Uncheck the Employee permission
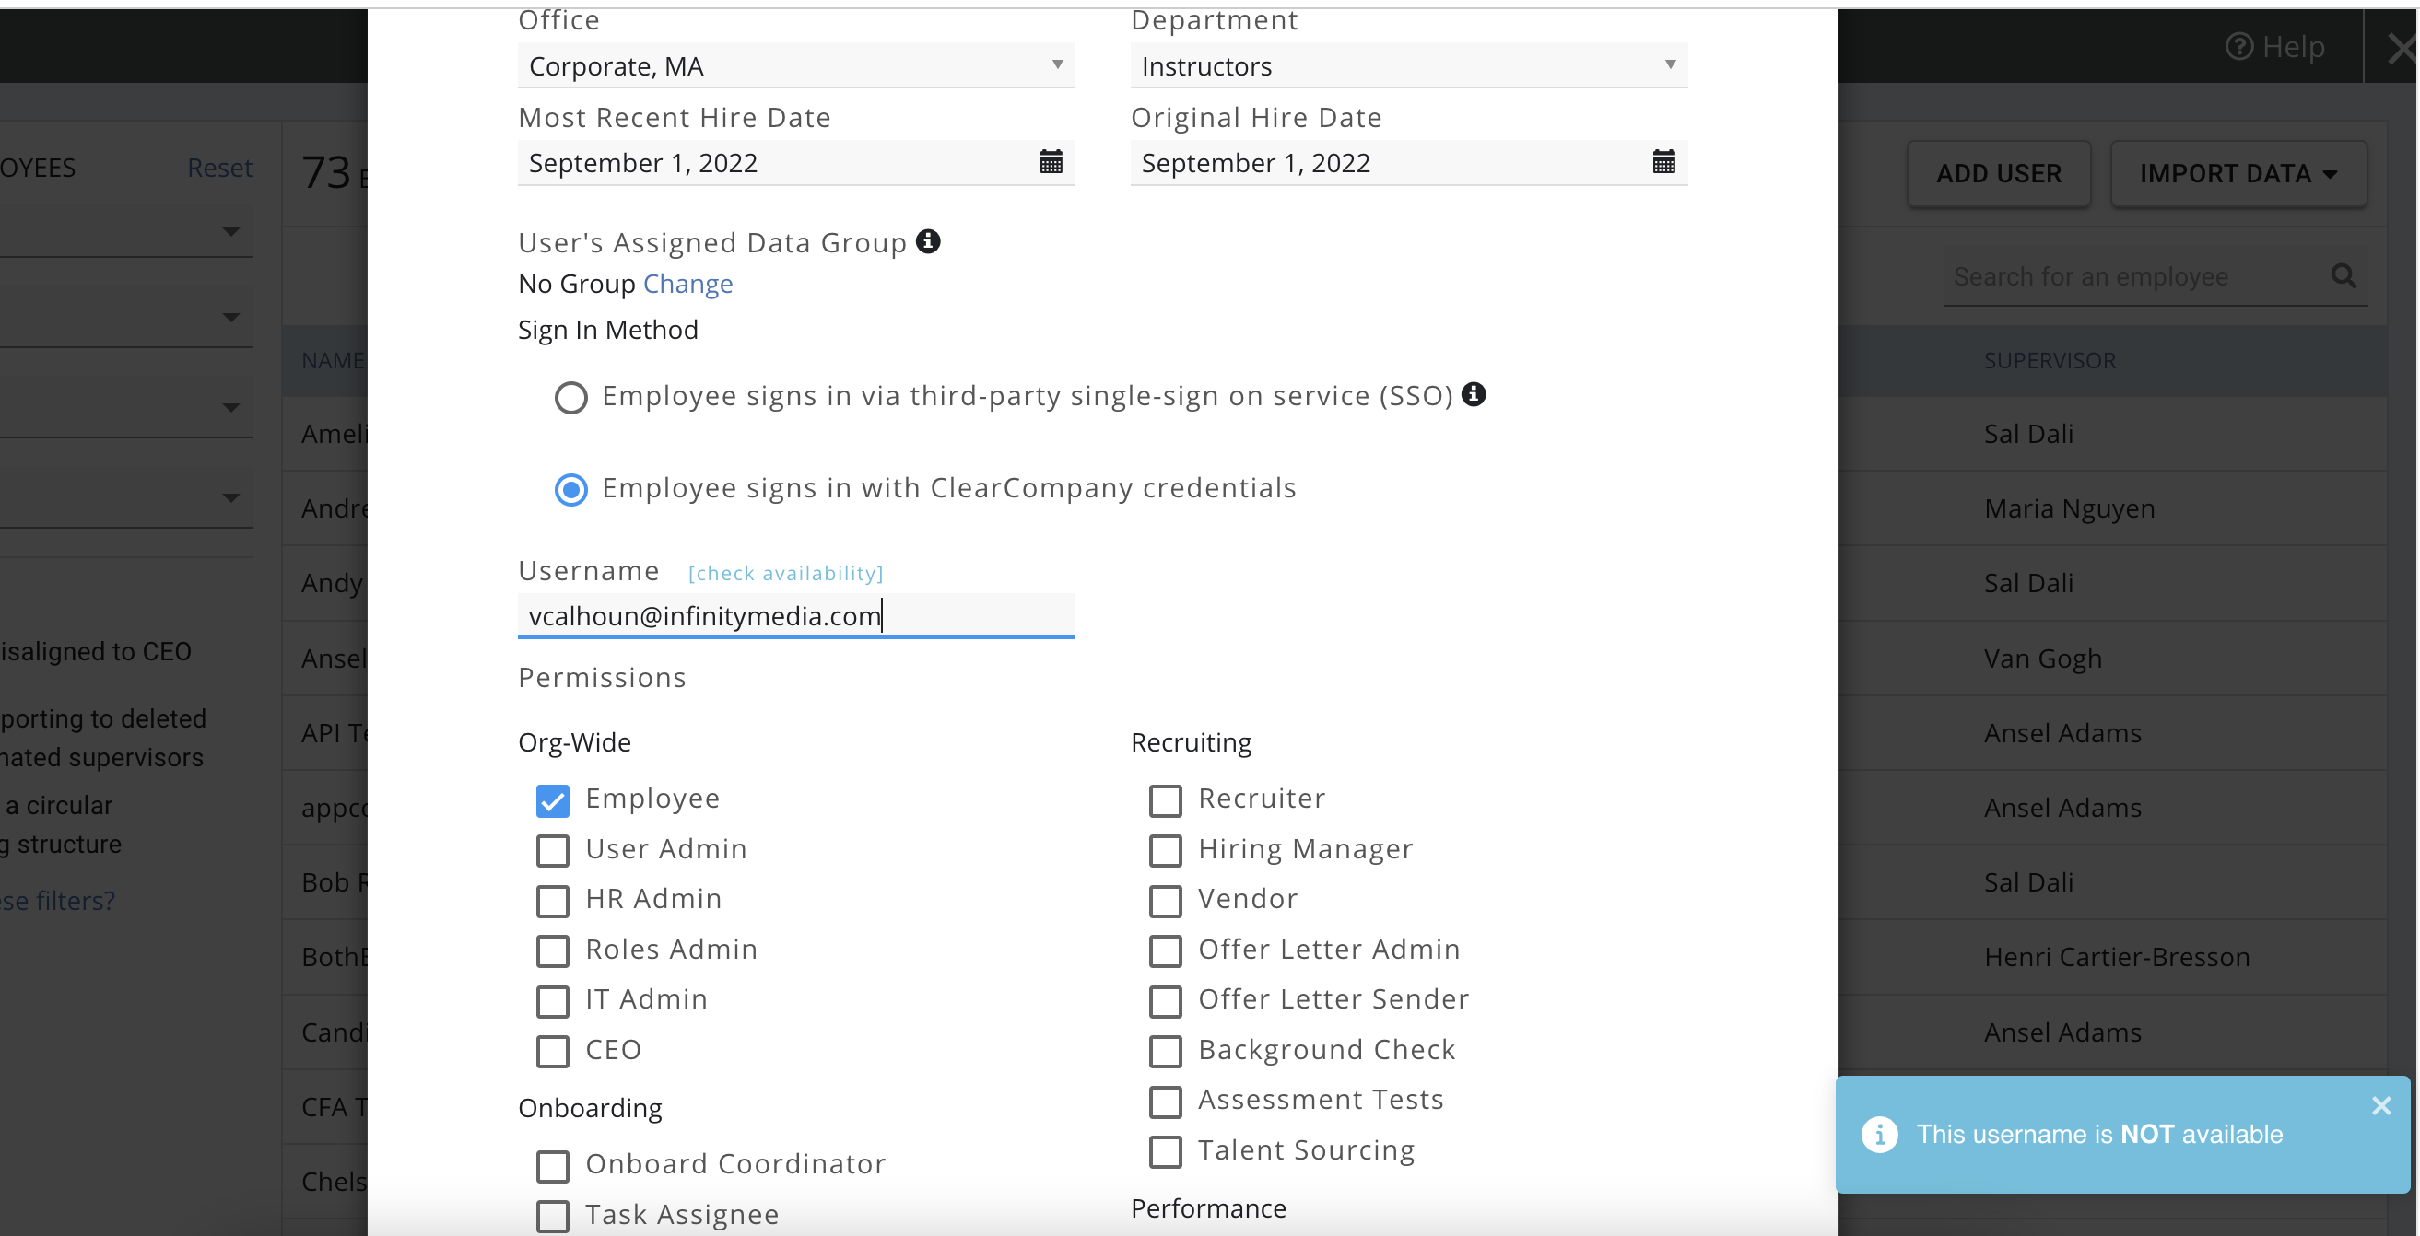This screenshot has width=2420, height=1236. point(552,800)
